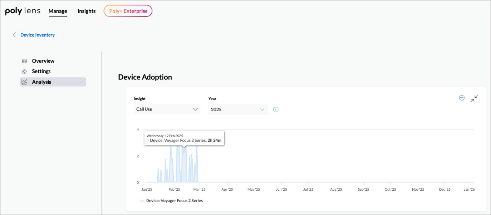Image resolution: width=491 pixels, height=215 pixels.
Task: Open the Device Inventory link
Action: pyautogui.click(x=37, y=35)
